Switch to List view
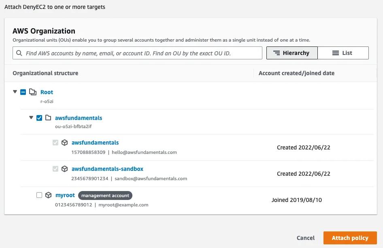383x248 pixels. click(x=343, y=53)
